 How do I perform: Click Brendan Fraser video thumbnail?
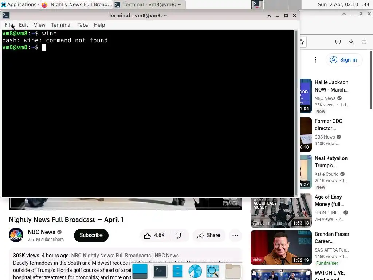point(281,248)
